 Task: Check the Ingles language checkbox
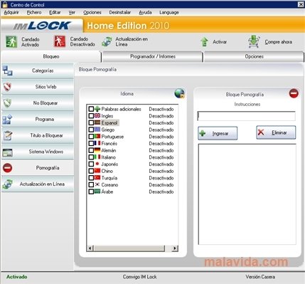point(91,116)
